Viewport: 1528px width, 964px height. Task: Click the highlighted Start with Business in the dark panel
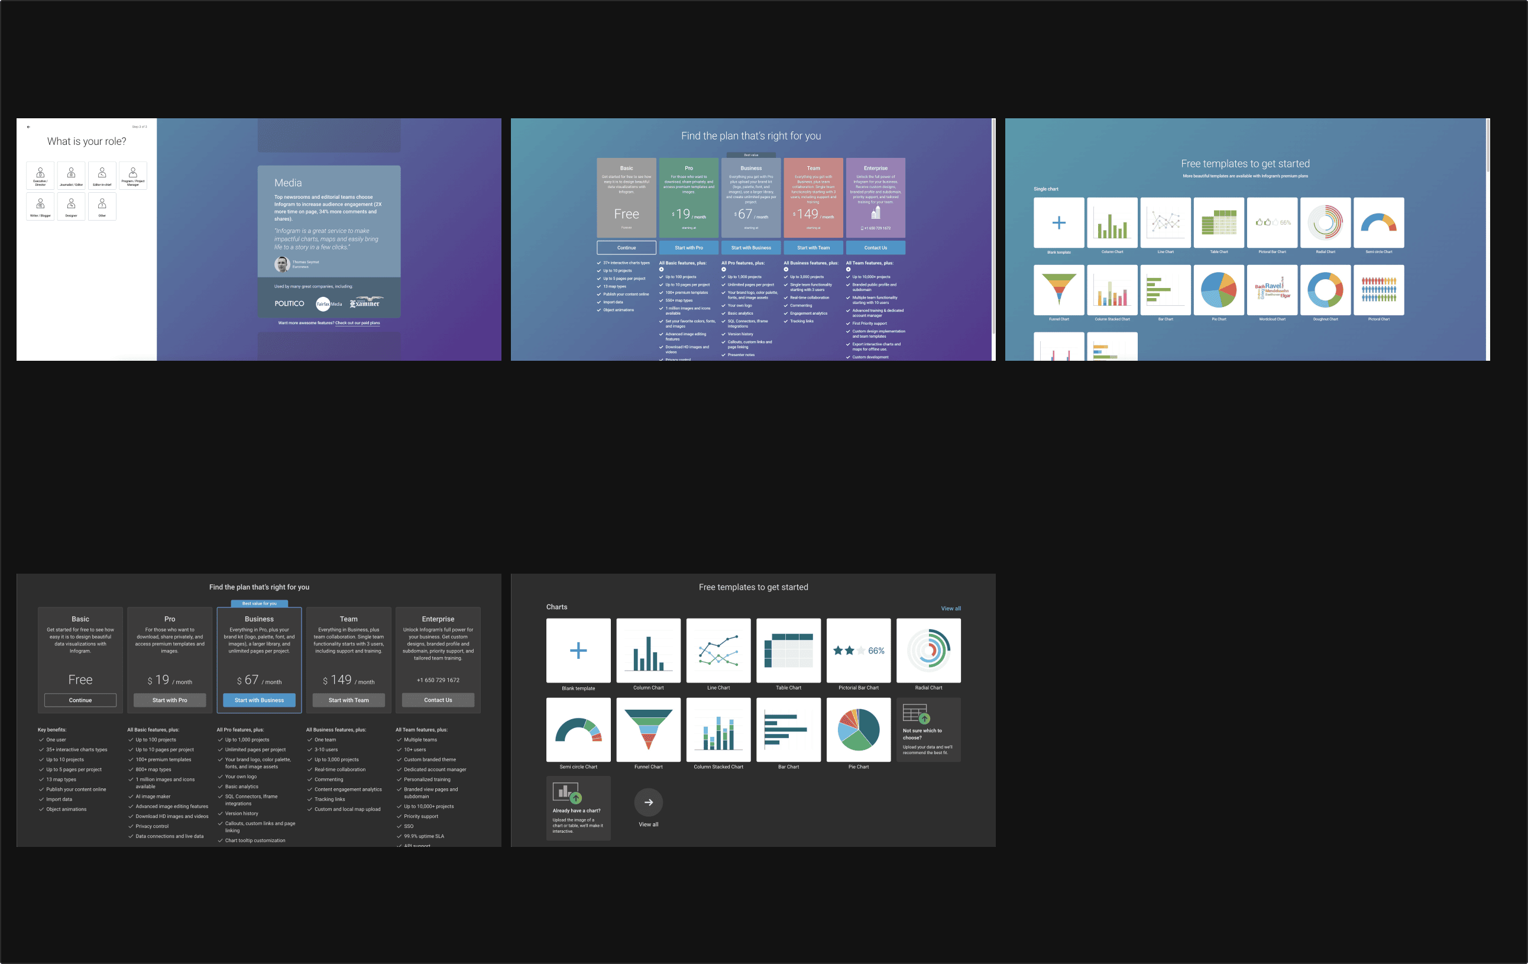(x=259, y=700)
